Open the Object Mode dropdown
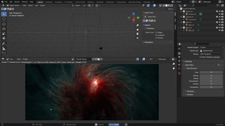The height and width of the screenshot is (126, 225). pyautogui.click(x=14, y=6)
